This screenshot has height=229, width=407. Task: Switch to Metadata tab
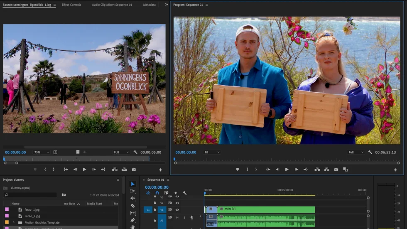149,5
